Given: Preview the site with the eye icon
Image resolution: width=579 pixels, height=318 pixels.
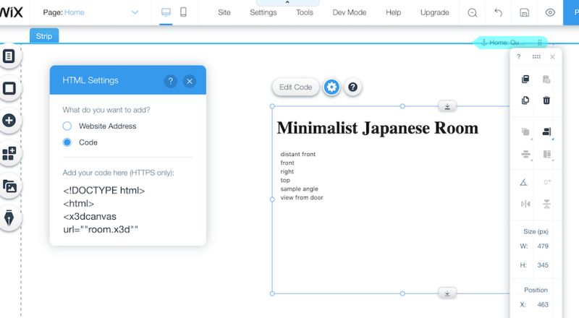Looking at the screenshot, I should pyautogui.click(x=550, y=12).
